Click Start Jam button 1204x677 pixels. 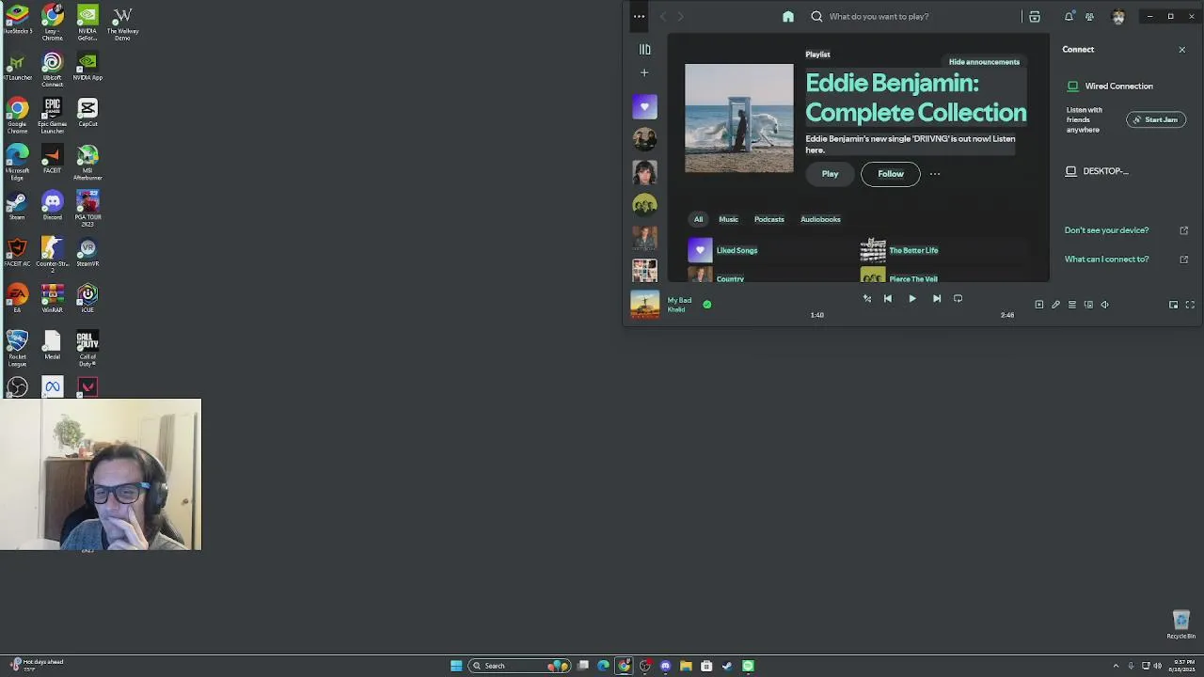tap(1156, 119)
